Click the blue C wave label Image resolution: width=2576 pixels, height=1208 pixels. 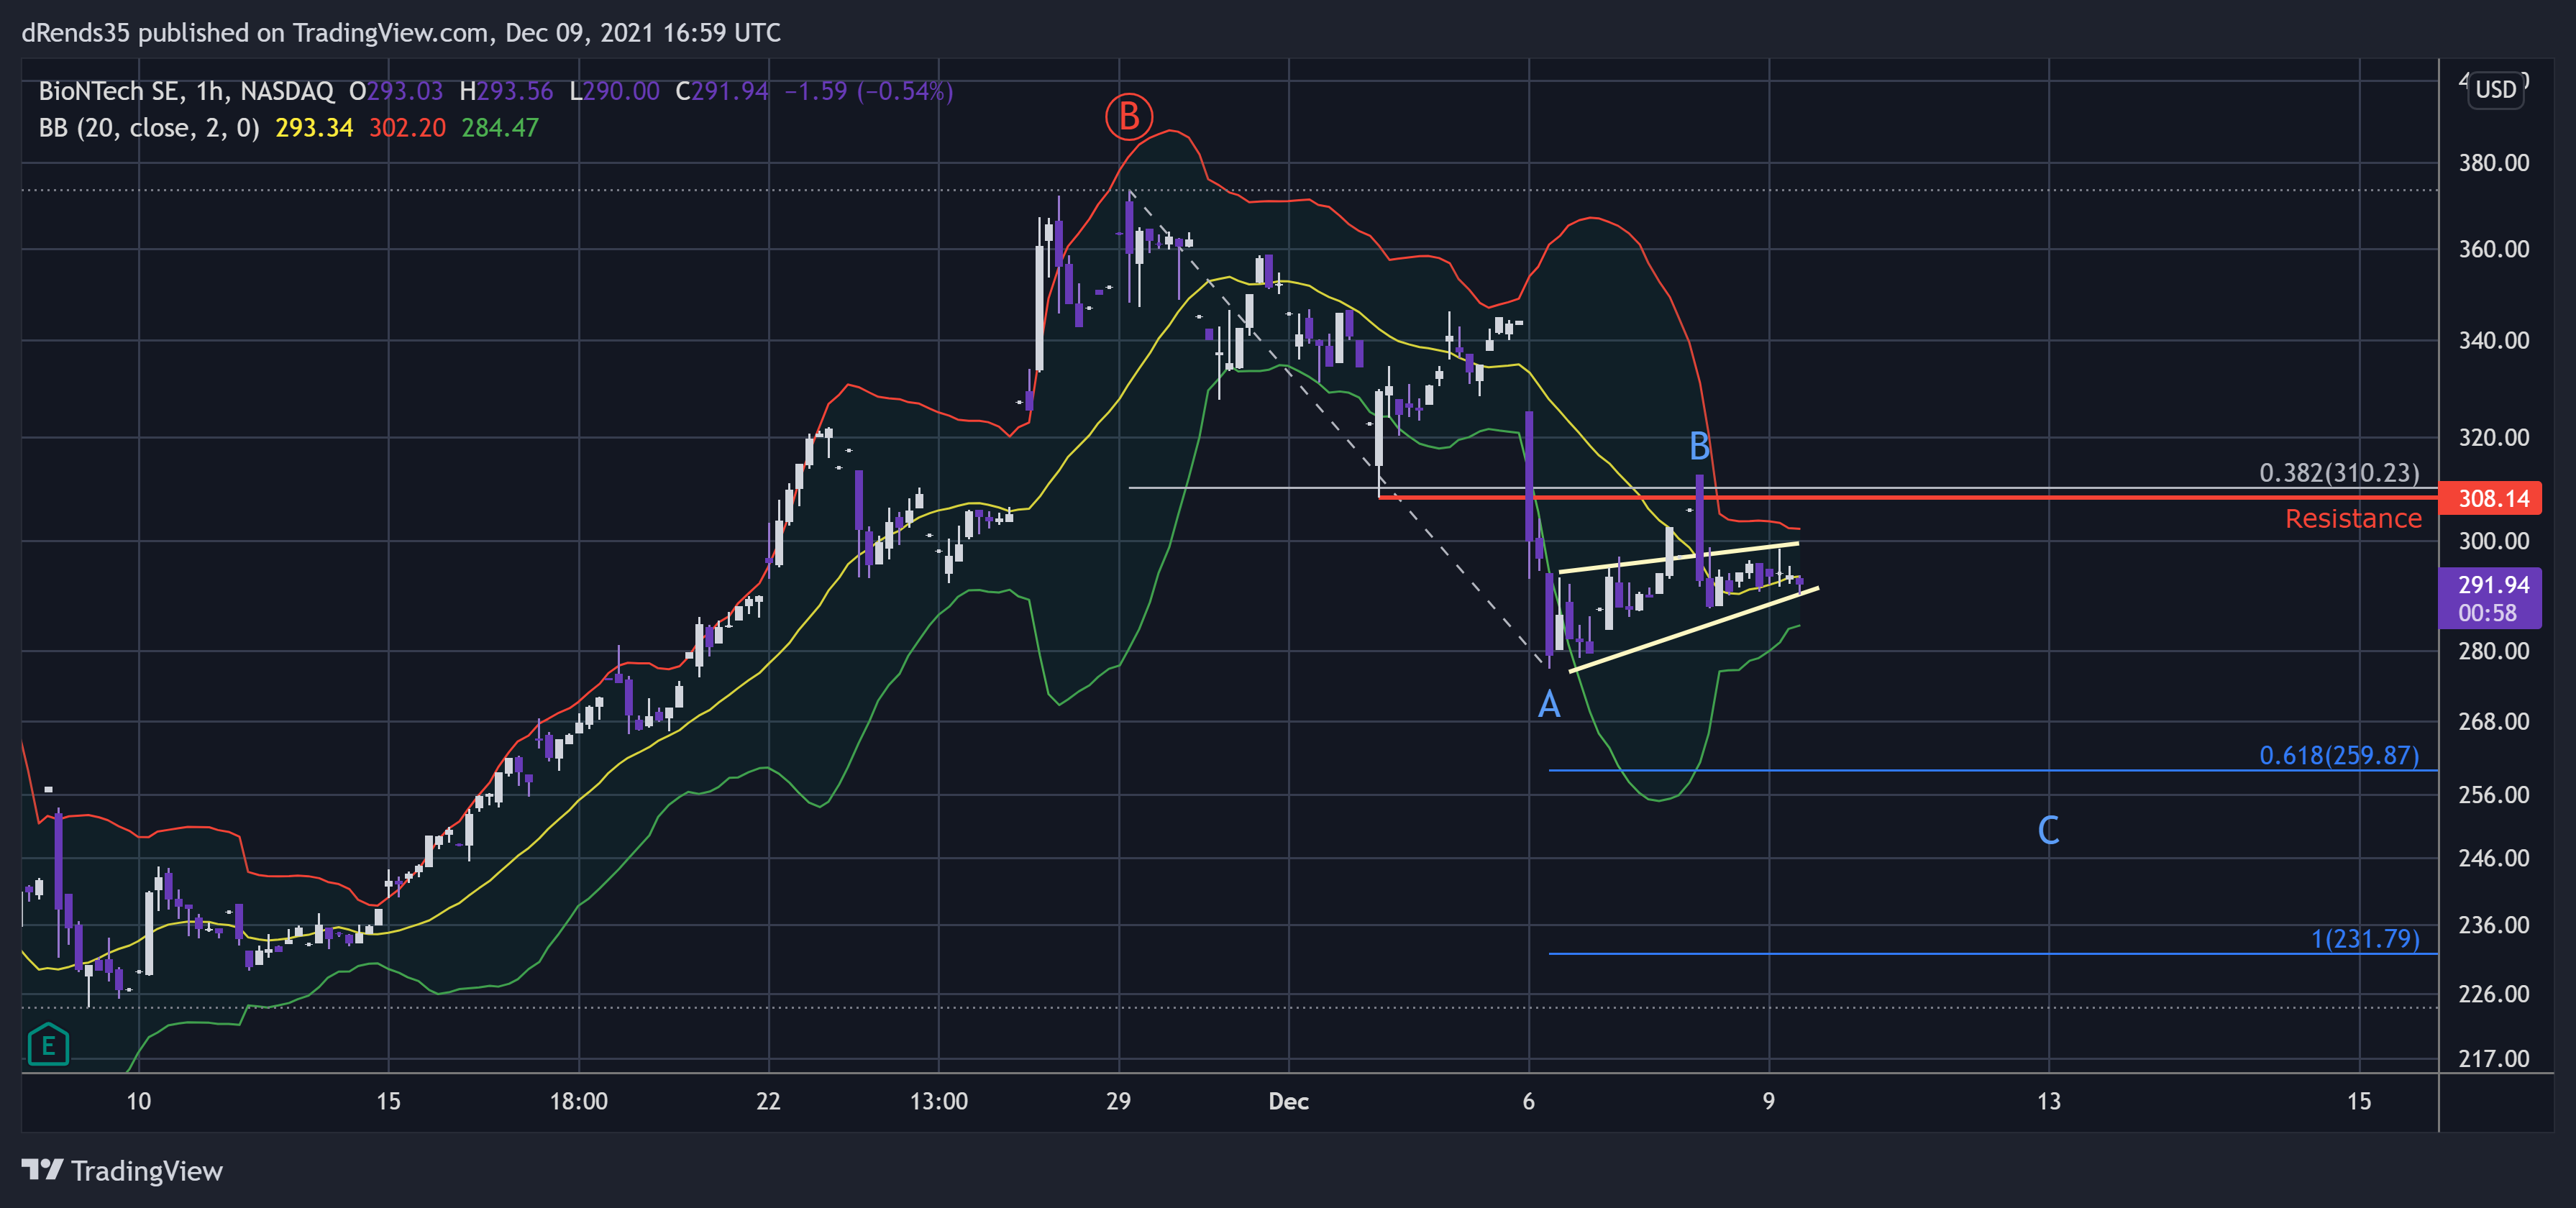pyautogui.click(x=2048, y=829)
